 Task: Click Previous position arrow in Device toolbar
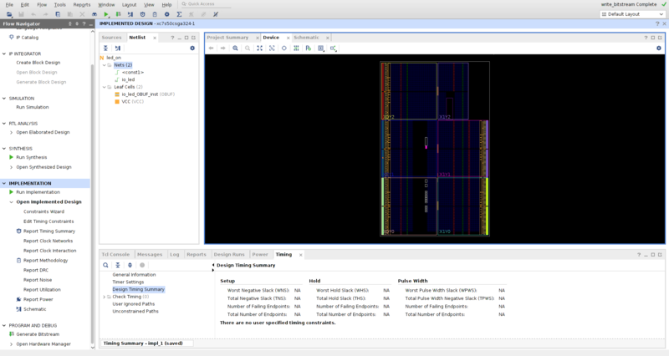coord(211,48)
